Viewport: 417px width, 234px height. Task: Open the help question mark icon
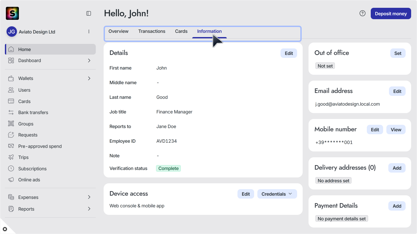[x=362, y=13]
